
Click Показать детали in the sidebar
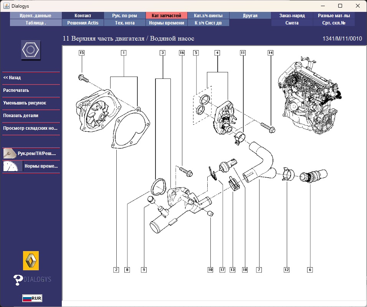(21, 116)
